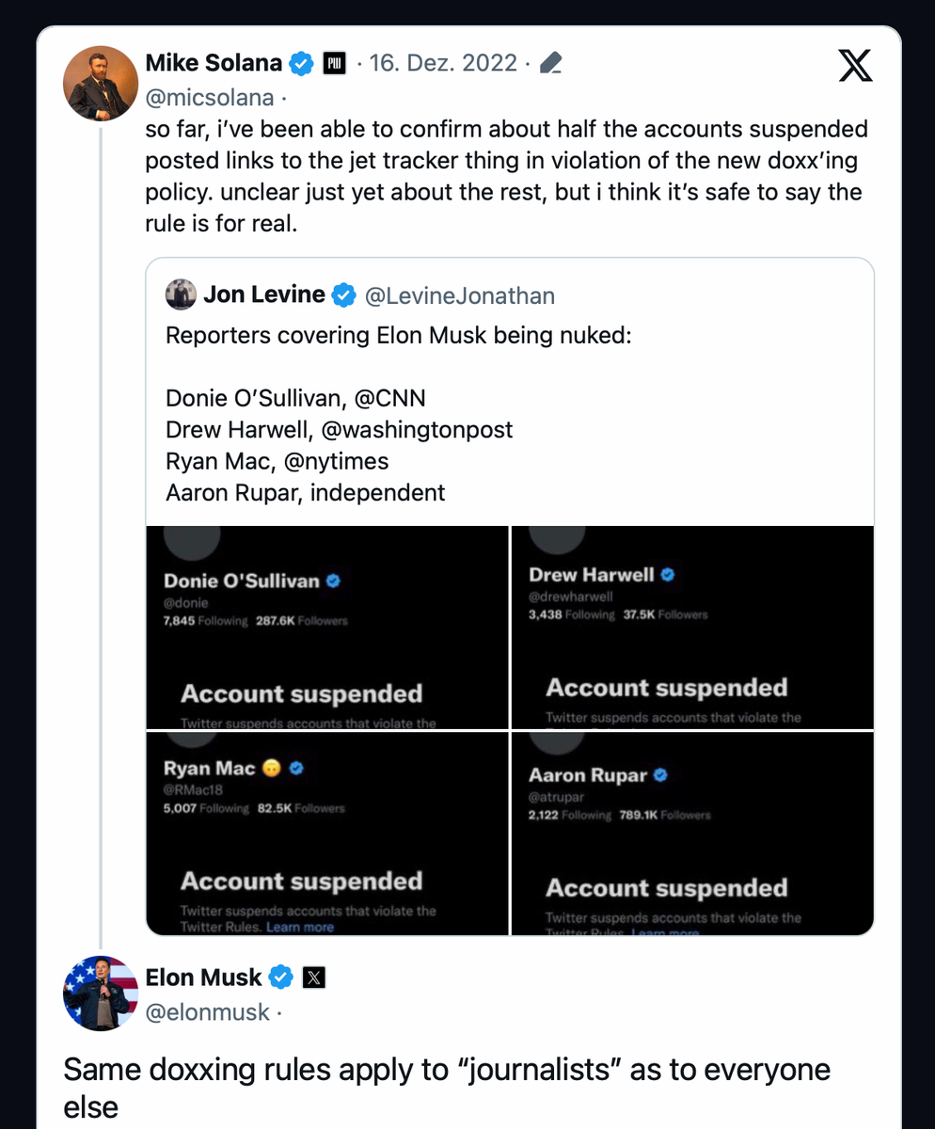Click the @LevineJonathan handle
This screenshot has width=935, height=1129.
(459, 296)
